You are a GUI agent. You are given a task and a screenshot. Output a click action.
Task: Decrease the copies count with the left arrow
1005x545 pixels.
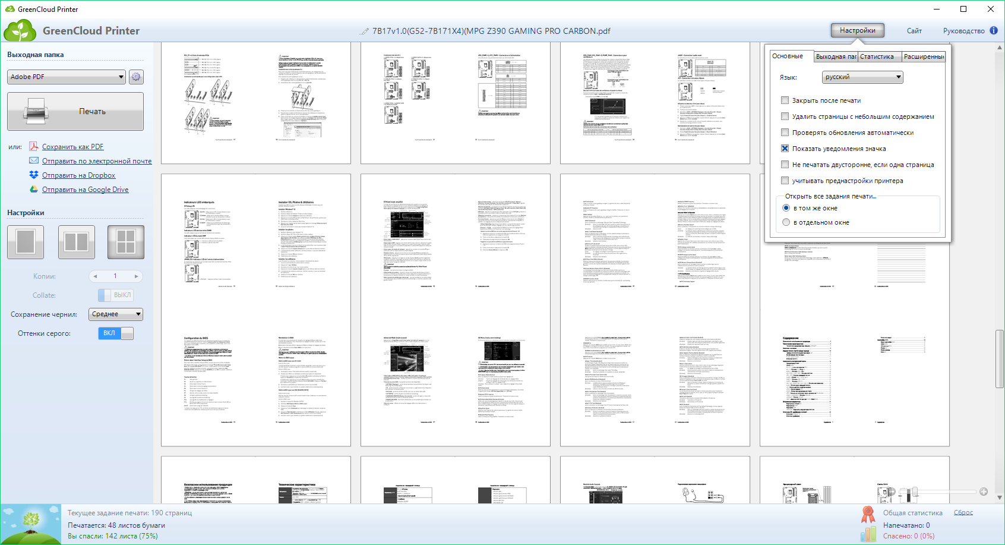pos(95,276)
